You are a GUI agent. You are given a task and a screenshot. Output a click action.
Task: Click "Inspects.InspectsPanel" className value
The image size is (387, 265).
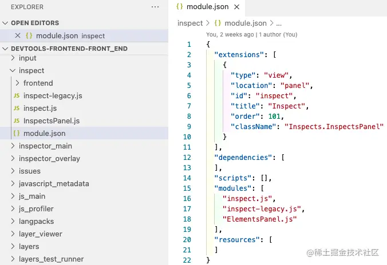point(334,127)
